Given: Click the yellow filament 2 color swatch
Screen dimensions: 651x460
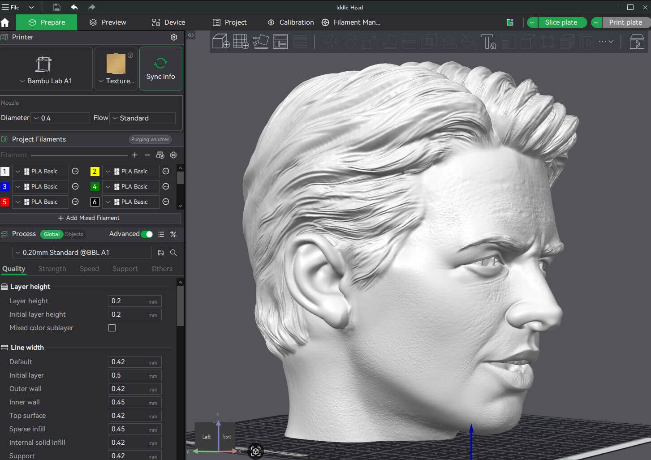Looking at the screenshot, I should click(x=95, y=171).
